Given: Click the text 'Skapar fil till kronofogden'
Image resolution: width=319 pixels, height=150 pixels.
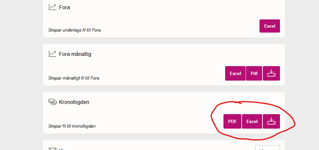Looking at the screenshot, I should [72, 126].
